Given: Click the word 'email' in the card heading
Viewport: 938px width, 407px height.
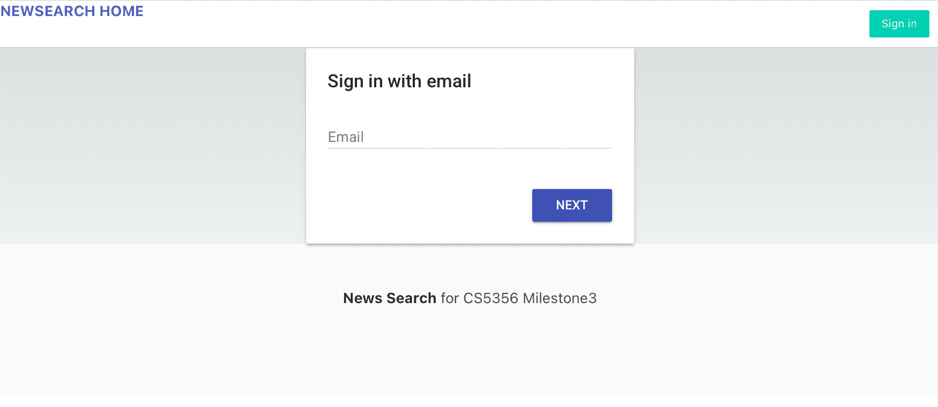Looking at the screenshot, I should click(449, 81).
